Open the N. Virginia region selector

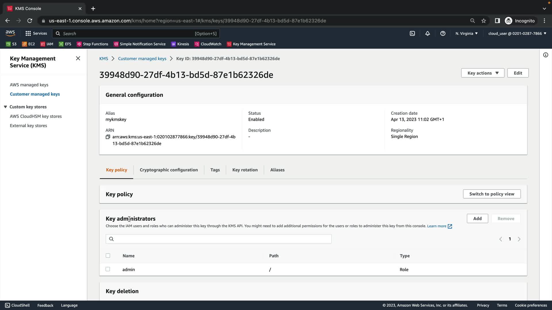(x=466, y=34)
